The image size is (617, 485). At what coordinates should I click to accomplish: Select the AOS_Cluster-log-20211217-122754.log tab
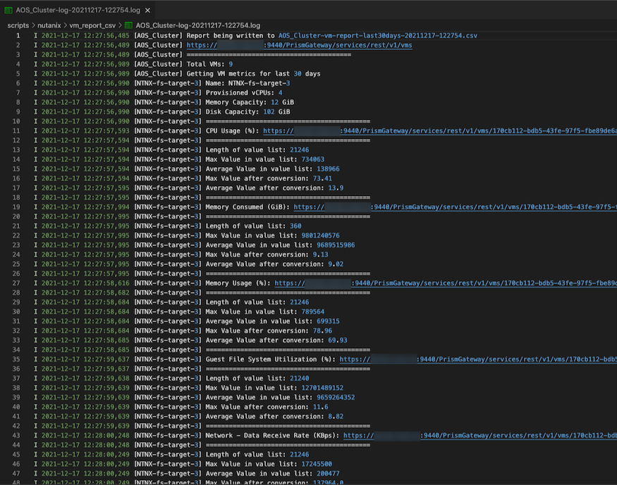click(x=77, y=11)
